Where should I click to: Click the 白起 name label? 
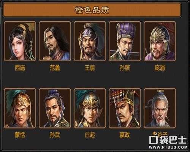pos(90,135)
